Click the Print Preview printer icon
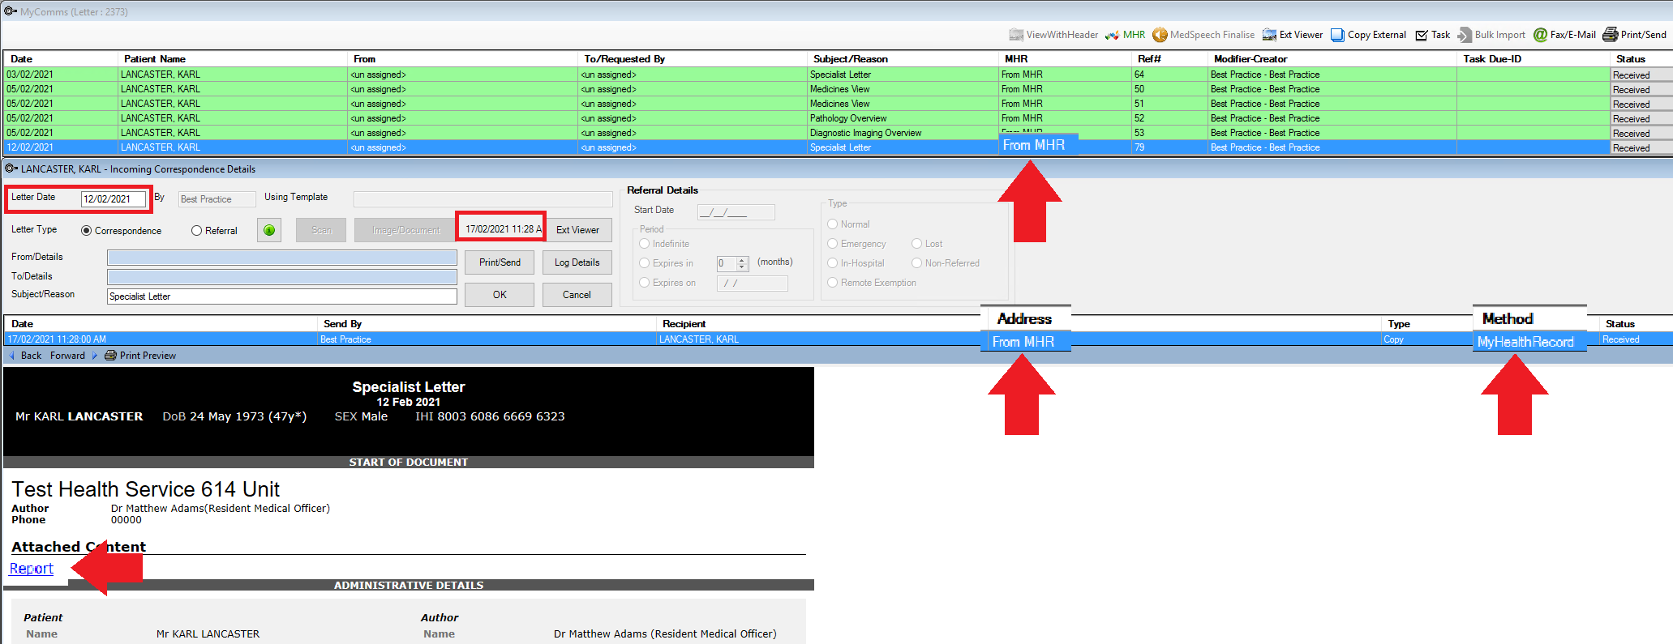The height and width of the screenshot is (644, 1673). click(110, 356)
